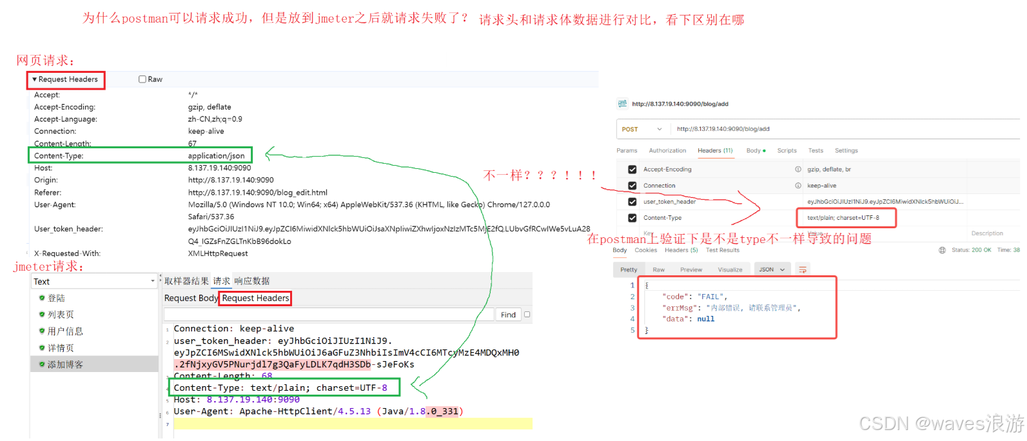This screenshot has height=441, width=1027.
Task: Click the wrap lines icon in response toolbar
Action: pyautogui.click(x=803, y=269)
